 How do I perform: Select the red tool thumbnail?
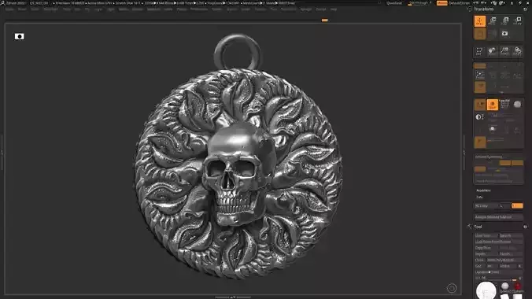coord(517,287)
